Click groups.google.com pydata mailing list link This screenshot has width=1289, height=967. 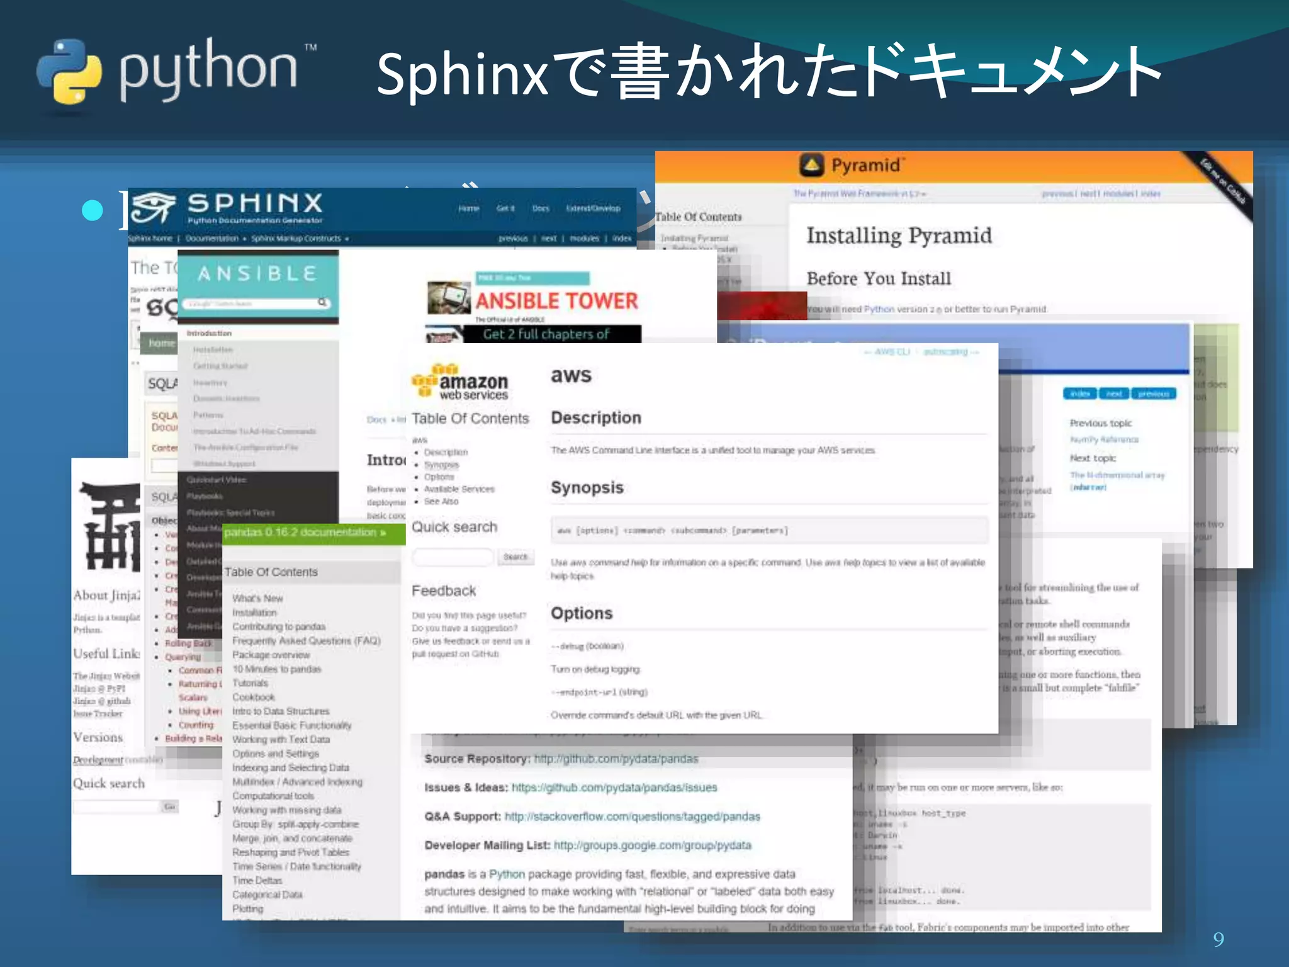tap(653, 845)
